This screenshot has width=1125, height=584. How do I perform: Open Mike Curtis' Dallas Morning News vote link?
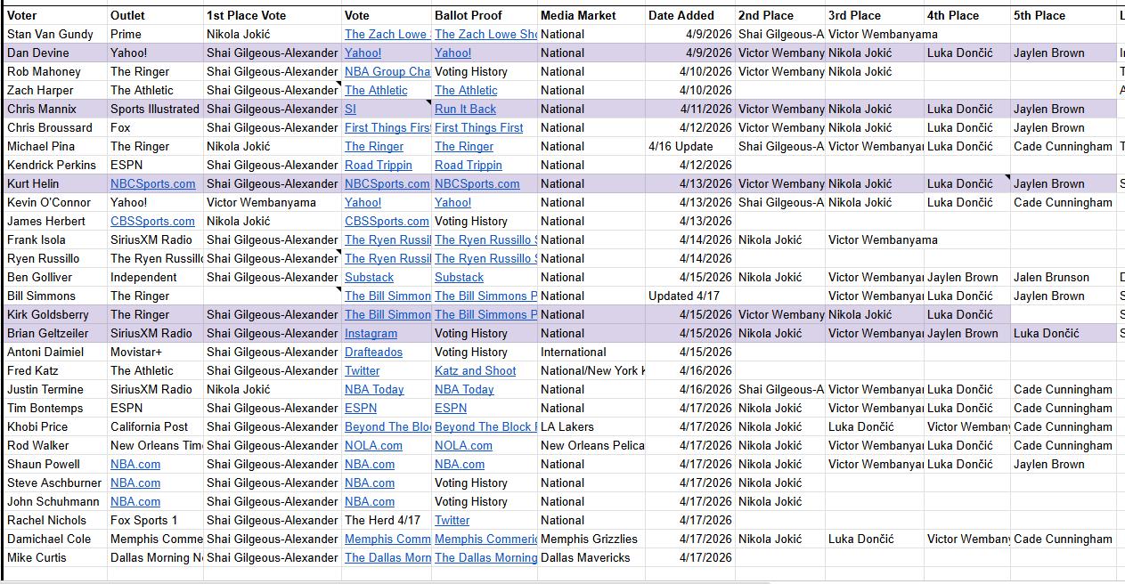click(x=387, y=558)
